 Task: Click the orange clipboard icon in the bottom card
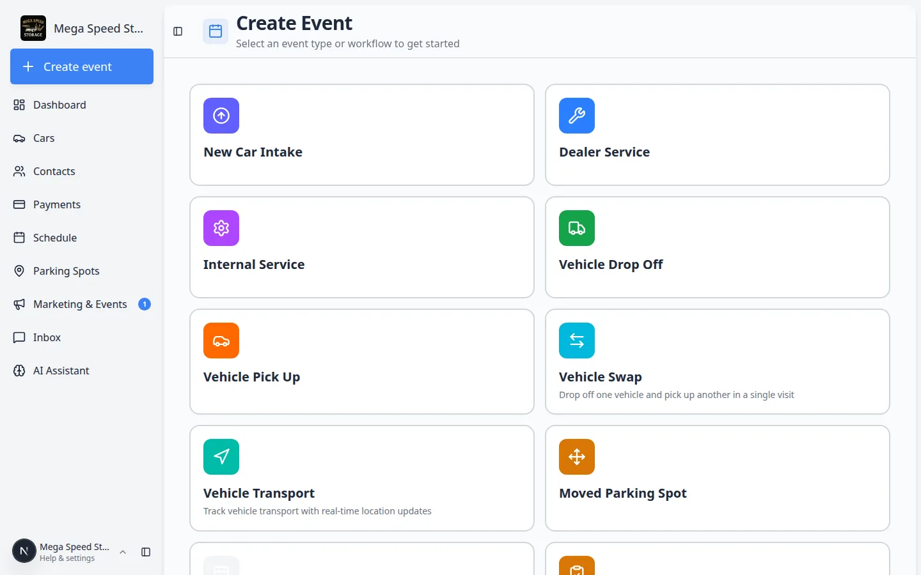(577, 566)
